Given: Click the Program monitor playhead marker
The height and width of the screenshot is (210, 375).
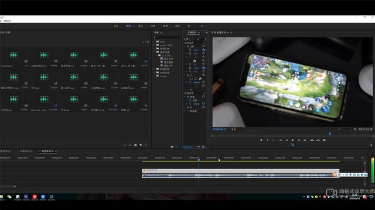Looking at the screenshot, I should pos(330,134).
